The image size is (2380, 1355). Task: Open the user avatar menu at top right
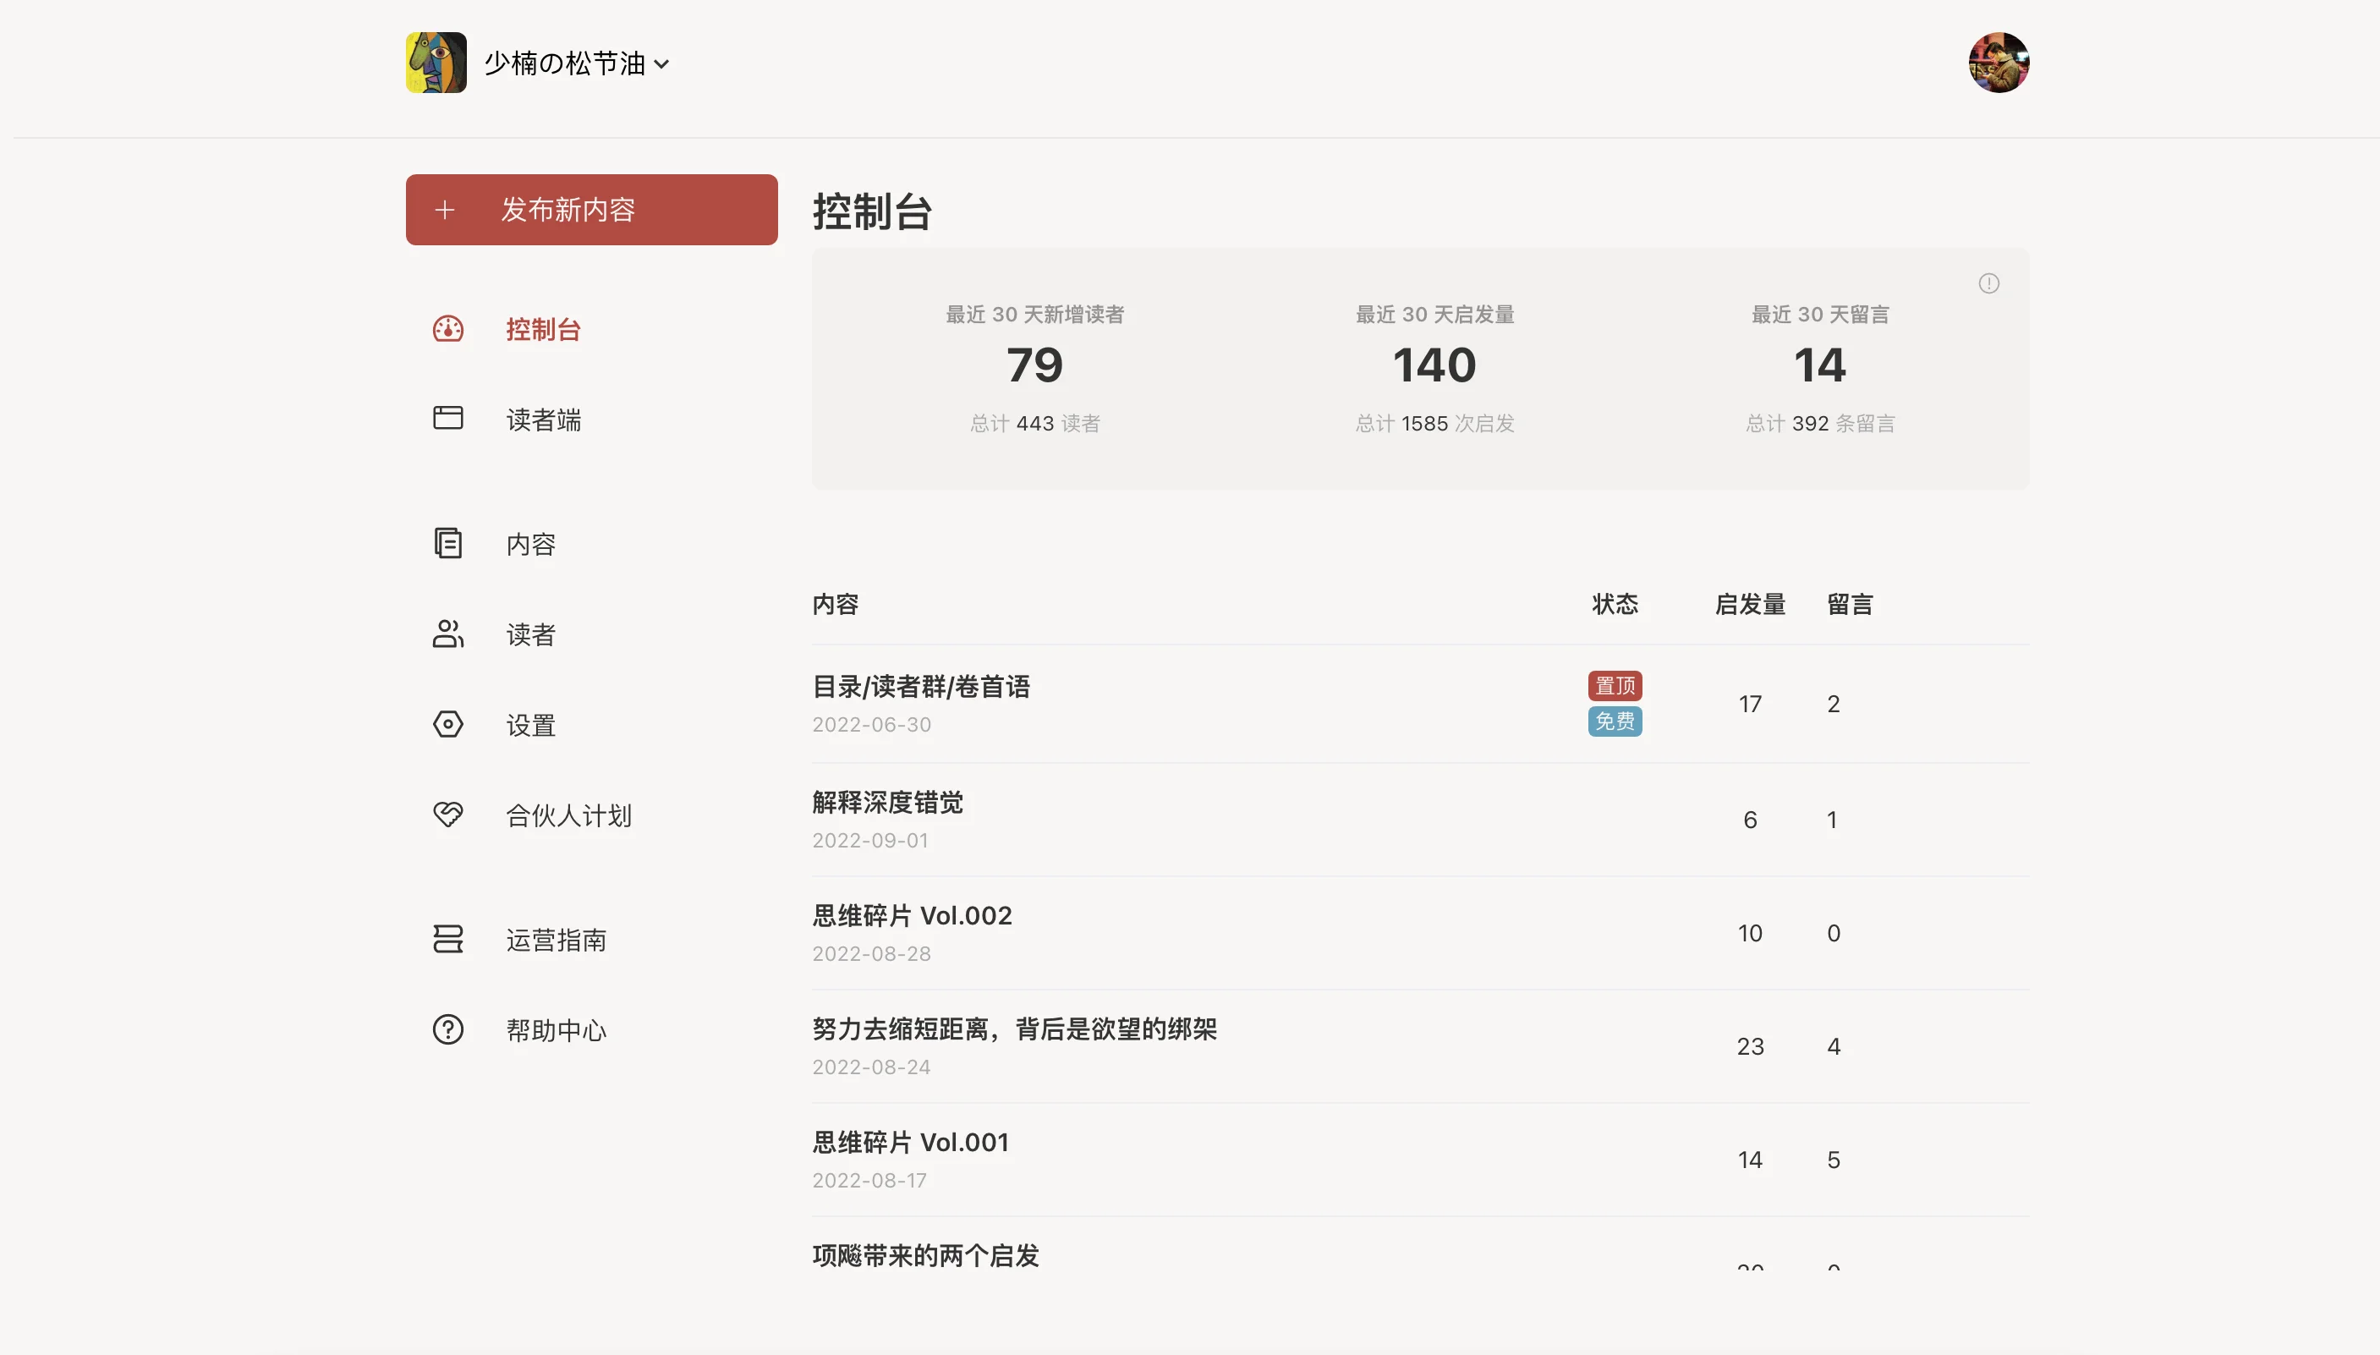1998,63
